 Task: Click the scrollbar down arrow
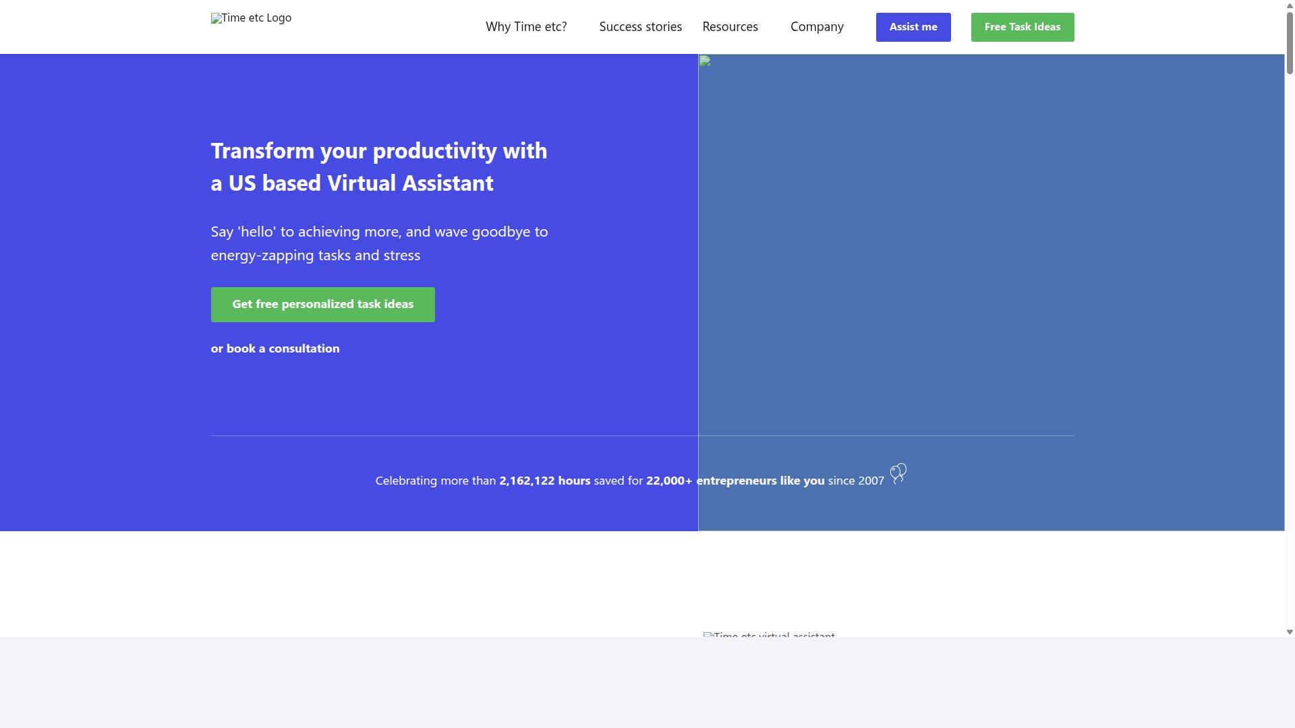coord(1290,632)
